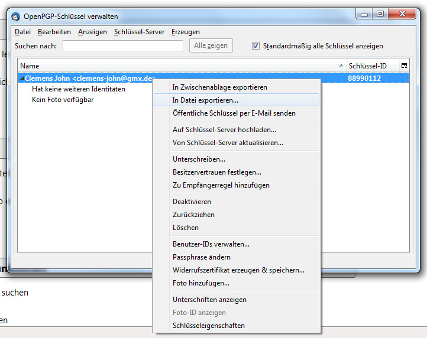Open the Erzeugen menu
The image size is (427, 338).
coord(186,32)
